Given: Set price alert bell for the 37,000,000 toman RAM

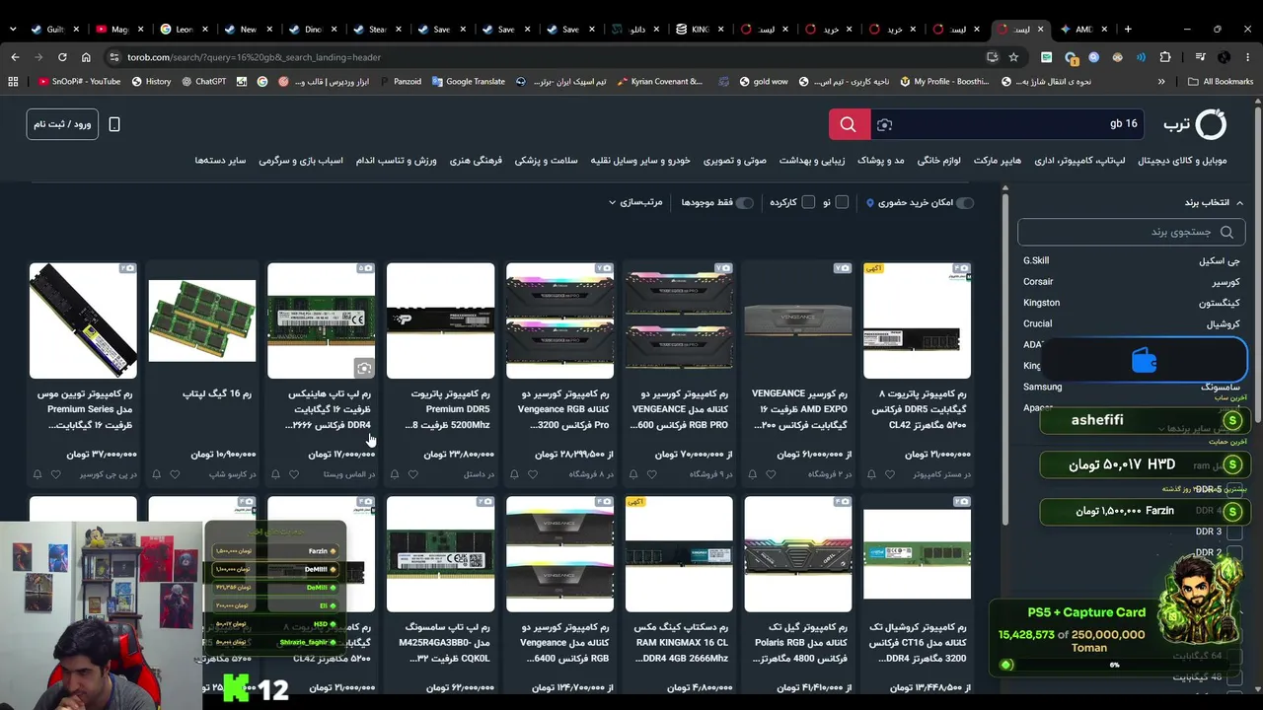Looking at the screenshot, I should point(37,474).
